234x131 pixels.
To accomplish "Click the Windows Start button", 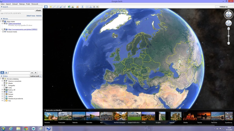I will click(x=3, y=128).
